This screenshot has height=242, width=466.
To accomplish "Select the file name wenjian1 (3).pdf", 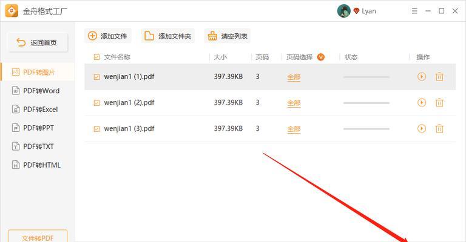I will click(x=129, y=128).
